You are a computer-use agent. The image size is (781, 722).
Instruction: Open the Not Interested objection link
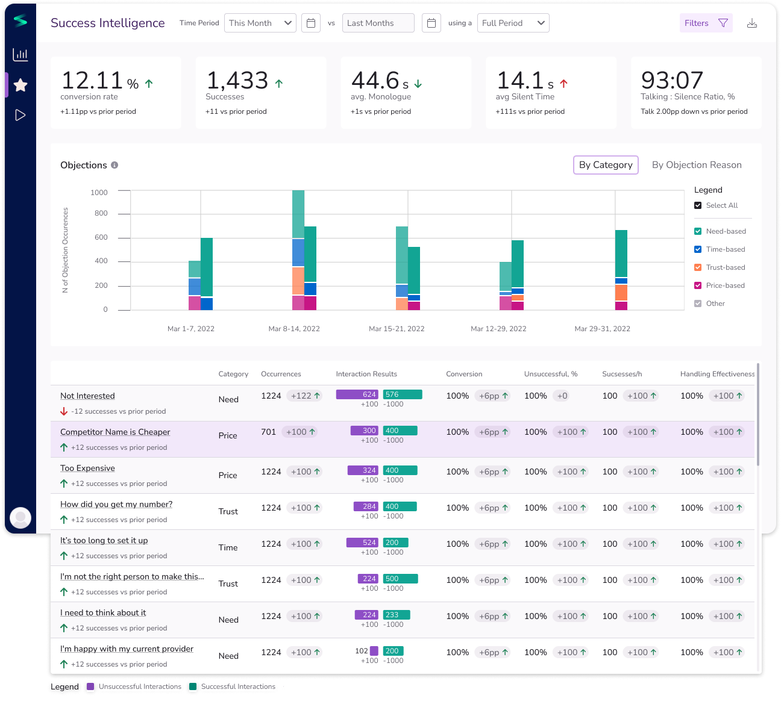[x=87, y=396]
